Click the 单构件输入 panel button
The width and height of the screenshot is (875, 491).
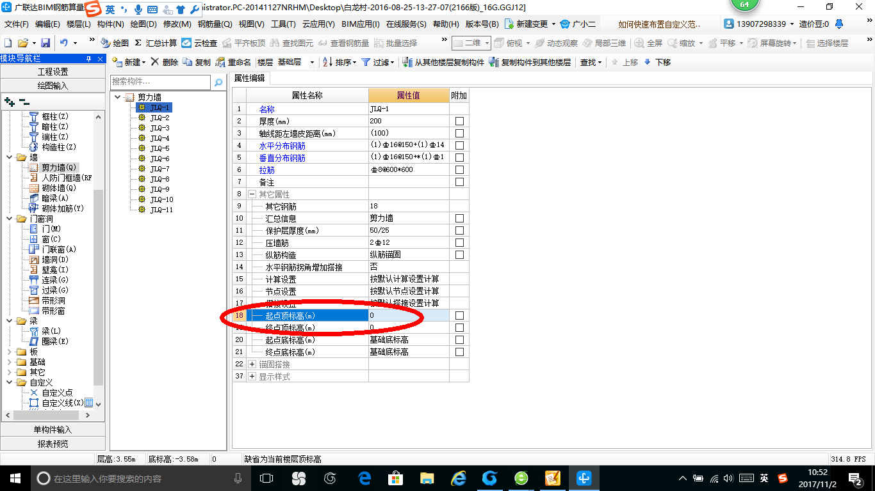tap(53, 430)
